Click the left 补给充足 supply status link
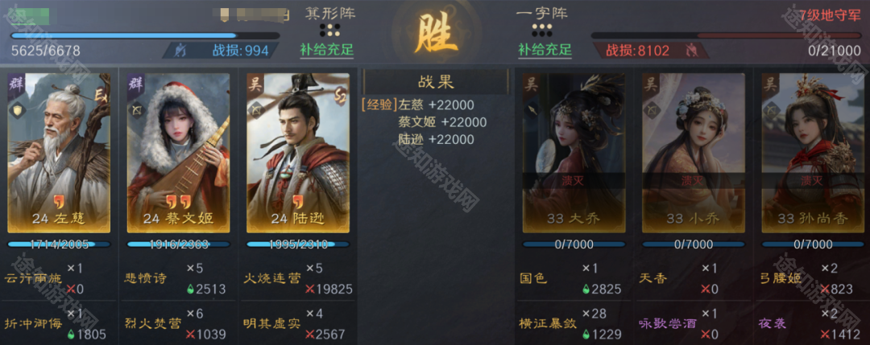The width and height of the screenshot is (870, 345). [x=327, y=50]
